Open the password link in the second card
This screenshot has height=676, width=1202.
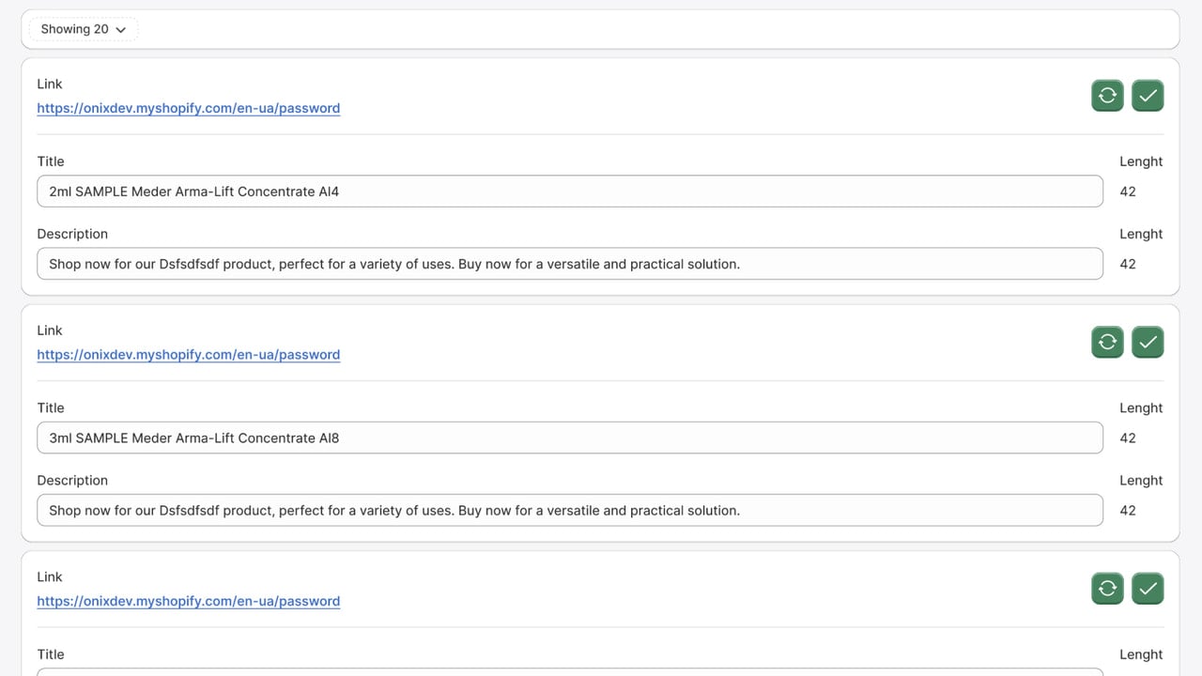189,355
